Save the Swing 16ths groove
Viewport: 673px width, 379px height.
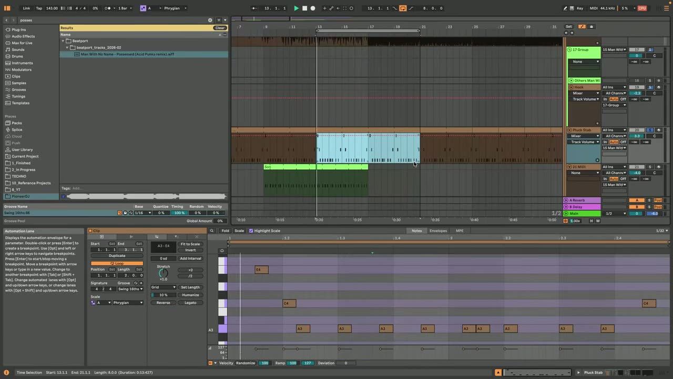(125, 213)
